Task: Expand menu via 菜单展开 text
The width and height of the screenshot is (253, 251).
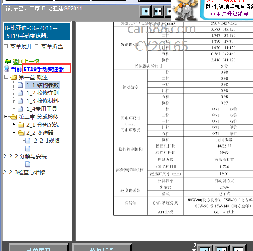Action: point(21,46)
